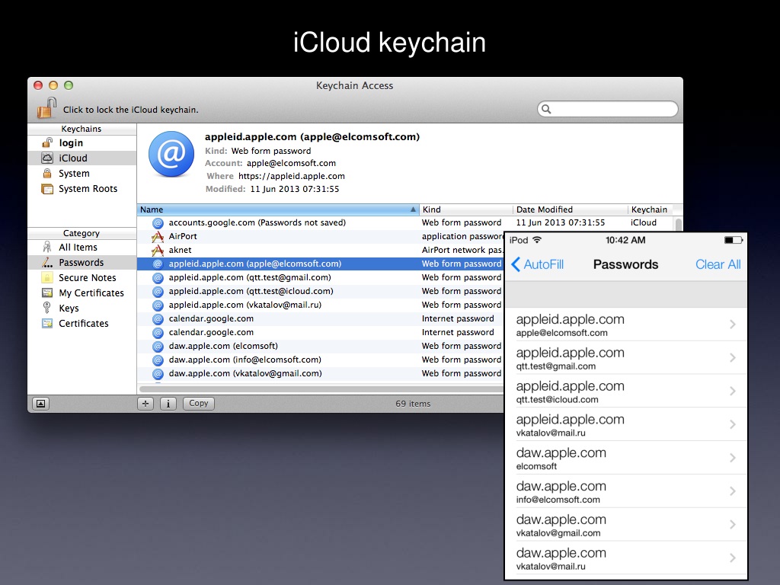Show the Passwords category

tap(82, 262)
